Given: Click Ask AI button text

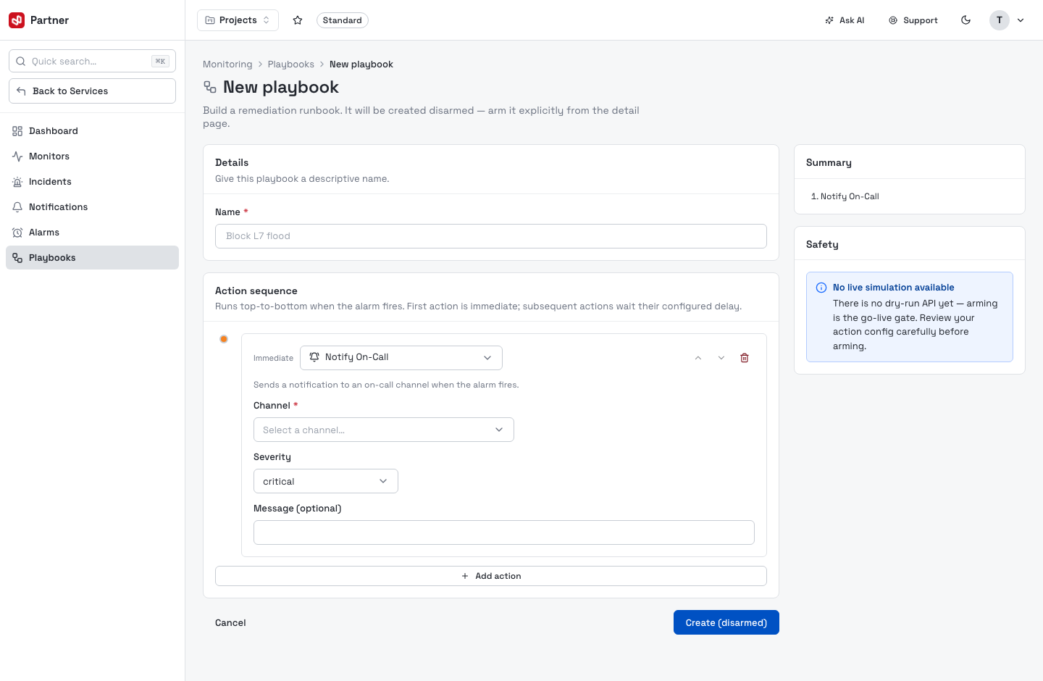Looking at the screenshot, I should [x=852, y=20].
